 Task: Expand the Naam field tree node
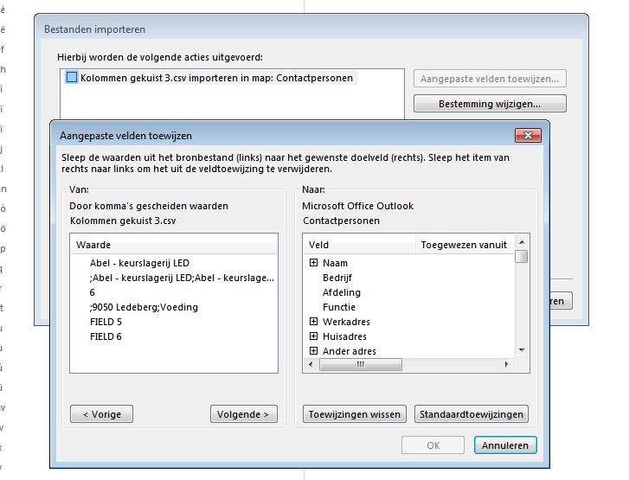[313, 263]
